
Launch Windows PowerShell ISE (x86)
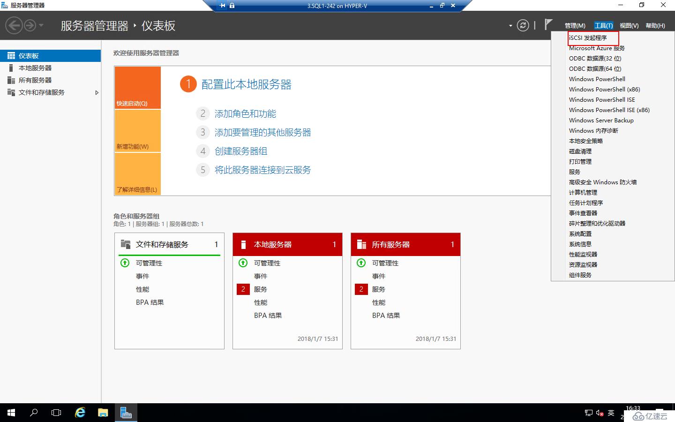pos(609,110)
